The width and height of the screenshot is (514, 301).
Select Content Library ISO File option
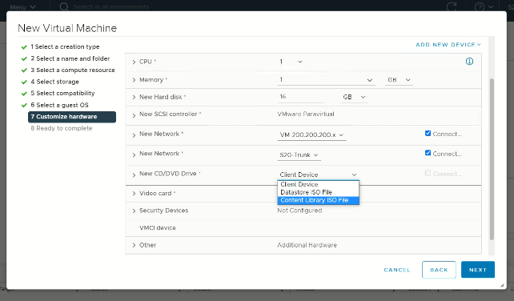(318, 200)
